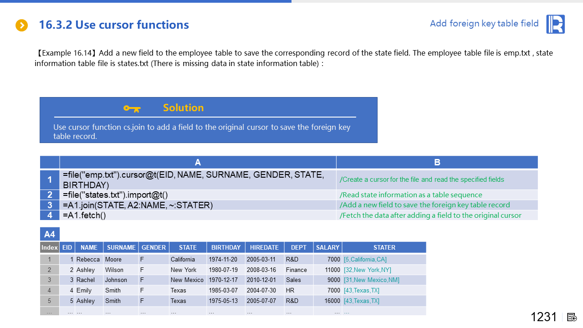The image size is (583, 328).
Task: Click the A4 result label tab
Action: pyautogui.click(x=50, y=234)
